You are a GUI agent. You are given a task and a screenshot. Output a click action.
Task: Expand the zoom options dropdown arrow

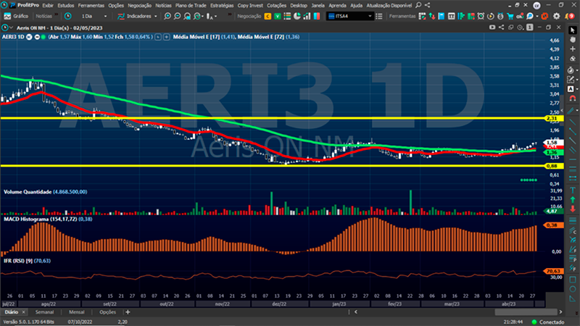pos(203,16)
